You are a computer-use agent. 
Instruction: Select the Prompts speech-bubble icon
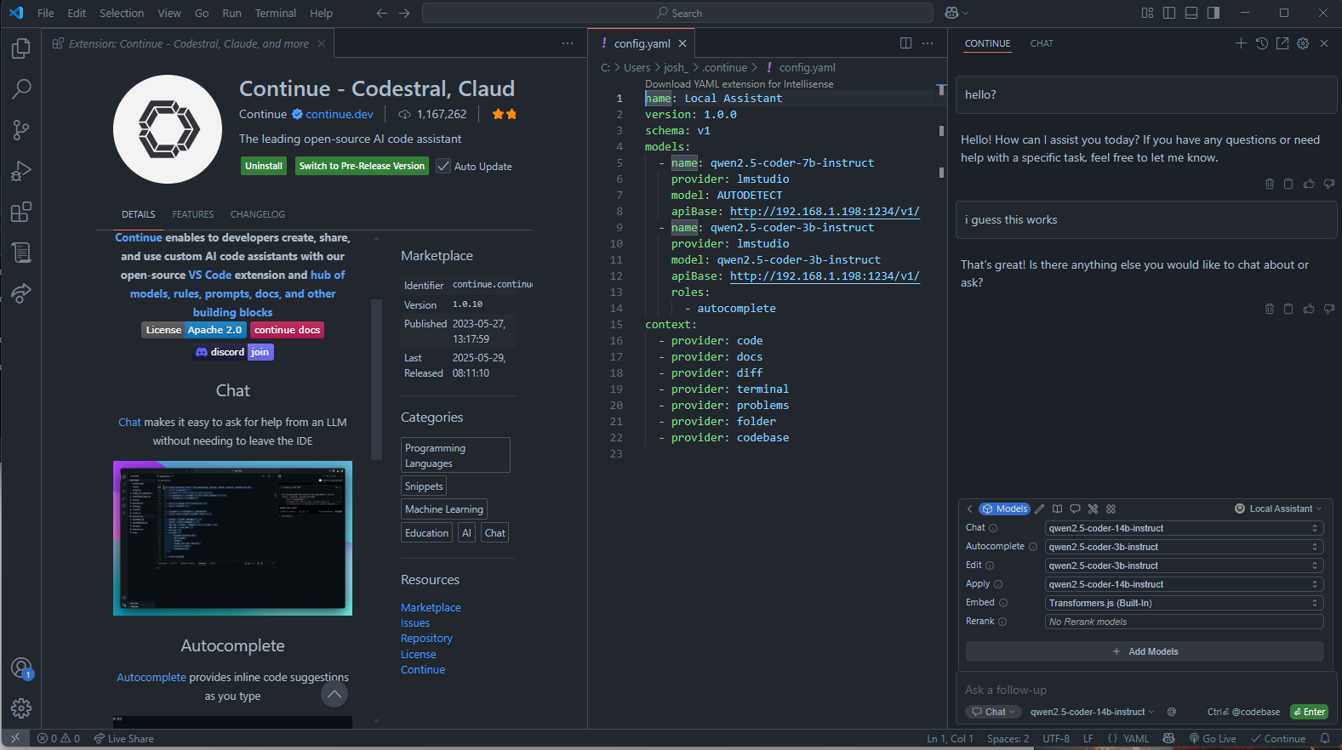[1075, 509]
